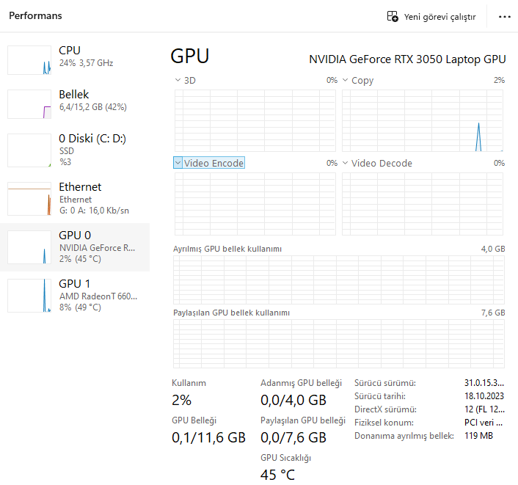Expand the Video Encode graph selector
The width and height of the screenshot is (518, 485).
coord(178,163)
